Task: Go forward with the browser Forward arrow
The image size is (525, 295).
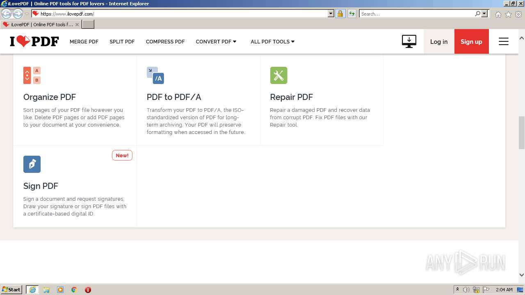Action: [18, 14]
